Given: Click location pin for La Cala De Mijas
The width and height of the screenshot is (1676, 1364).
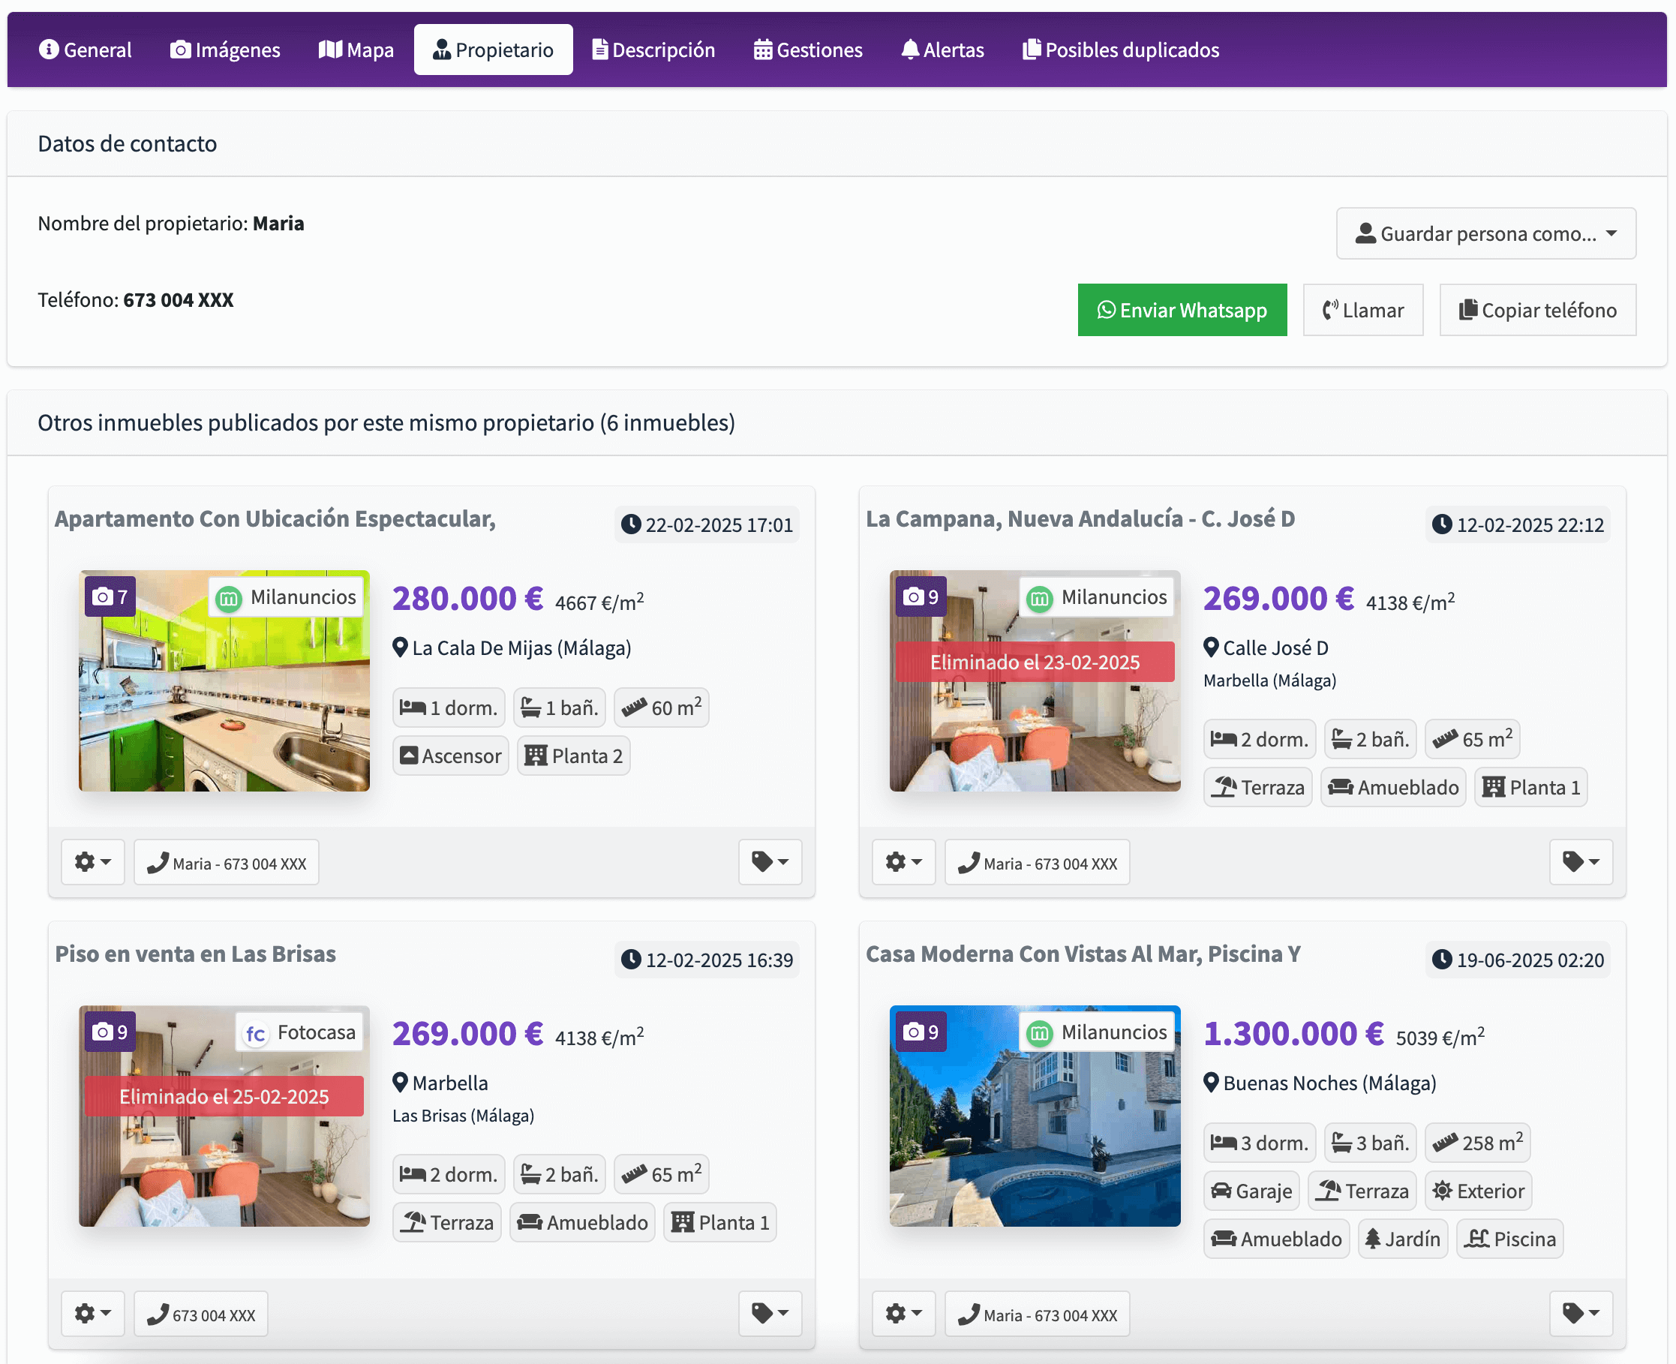Looking at the screenshot, I should point(399,647).
